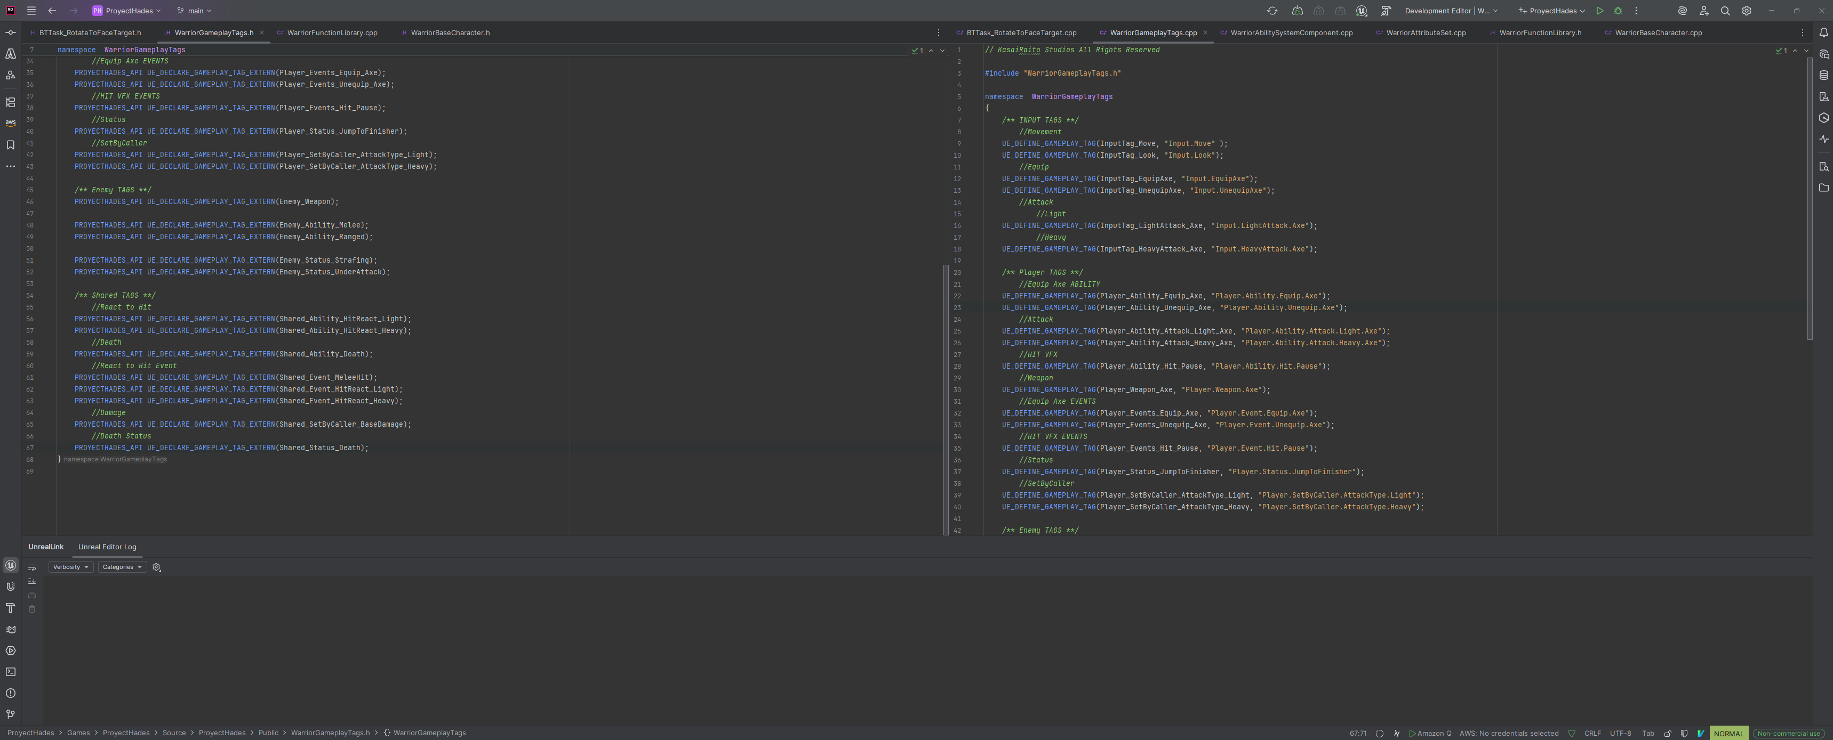Toggle soft-wrap in Unreal log

click(x=32, y=567)
